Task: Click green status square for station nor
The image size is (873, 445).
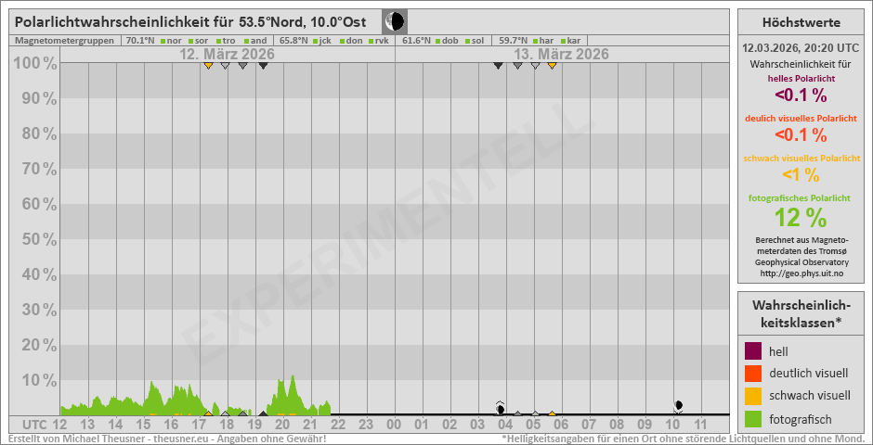Action: (x=163, y=41)
